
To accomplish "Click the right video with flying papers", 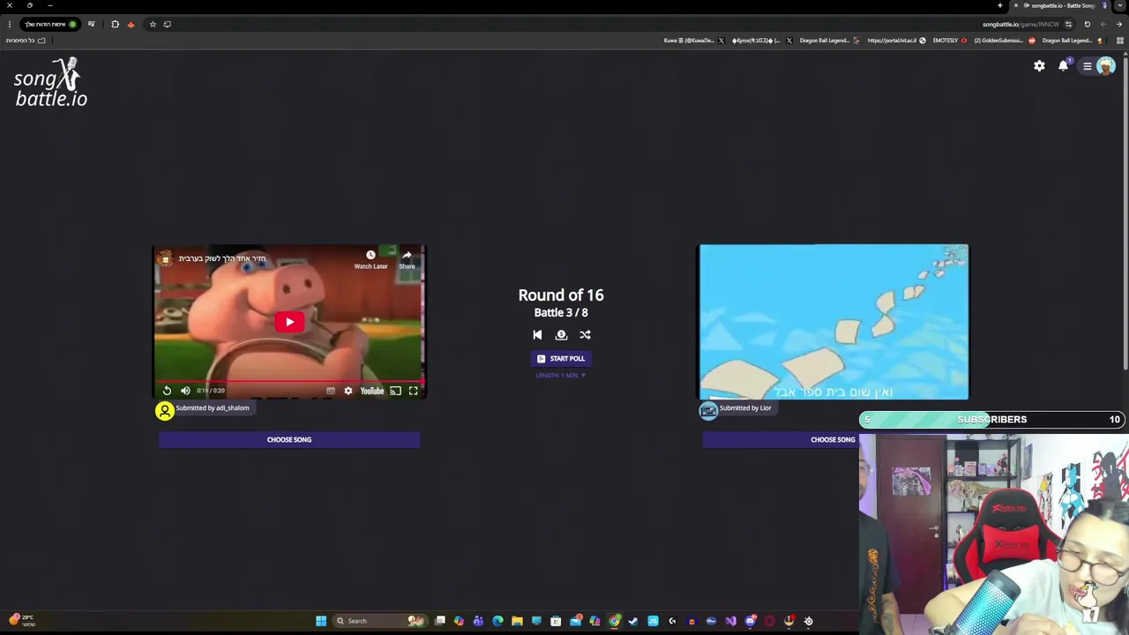I will tap(834, 322).
